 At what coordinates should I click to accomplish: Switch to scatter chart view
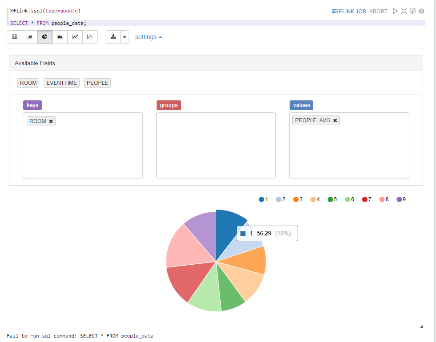coord(90,37)
